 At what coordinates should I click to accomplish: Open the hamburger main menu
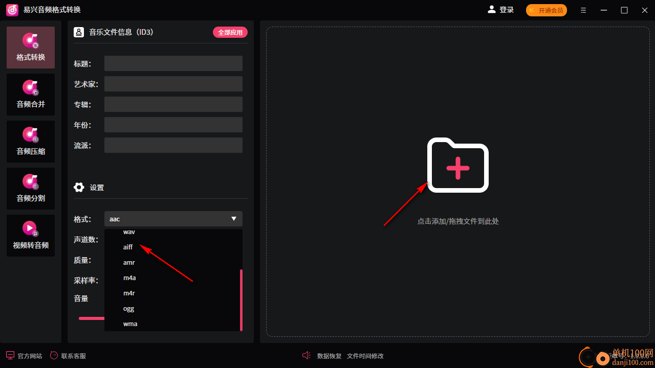(583, 10)
